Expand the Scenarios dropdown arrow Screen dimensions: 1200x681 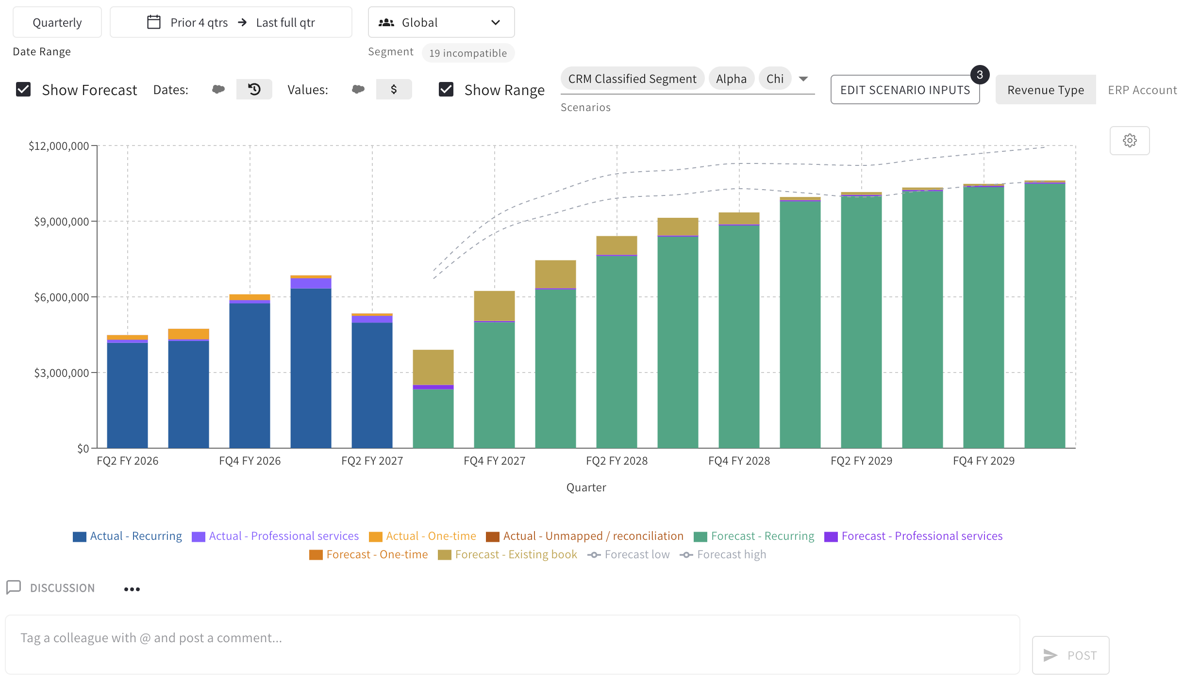(803, 79)
